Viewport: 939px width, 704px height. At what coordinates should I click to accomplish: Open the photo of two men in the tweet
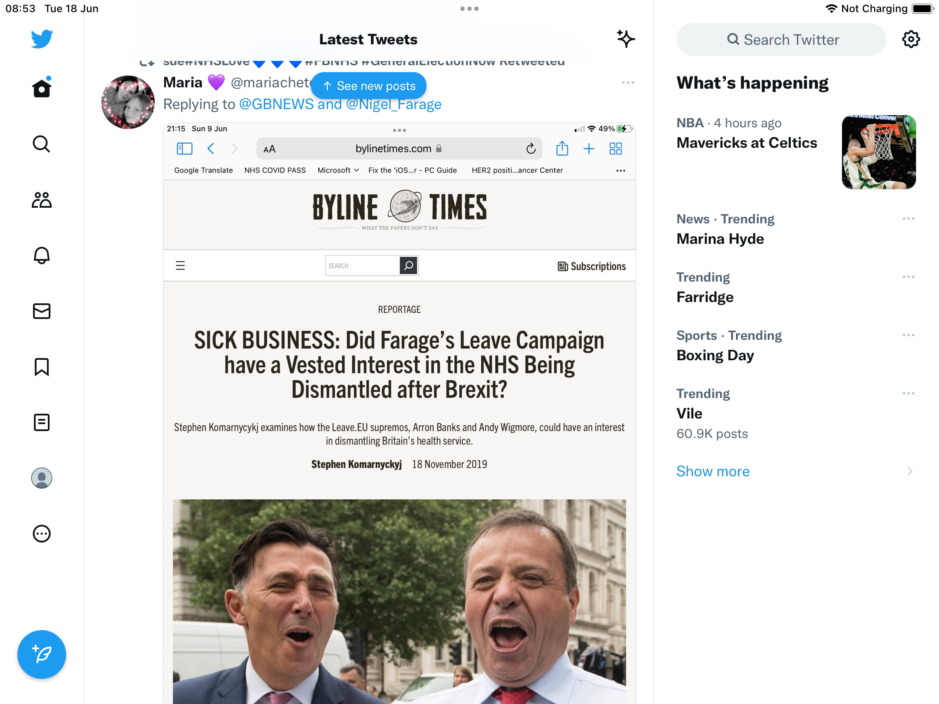tap(399, 601)
